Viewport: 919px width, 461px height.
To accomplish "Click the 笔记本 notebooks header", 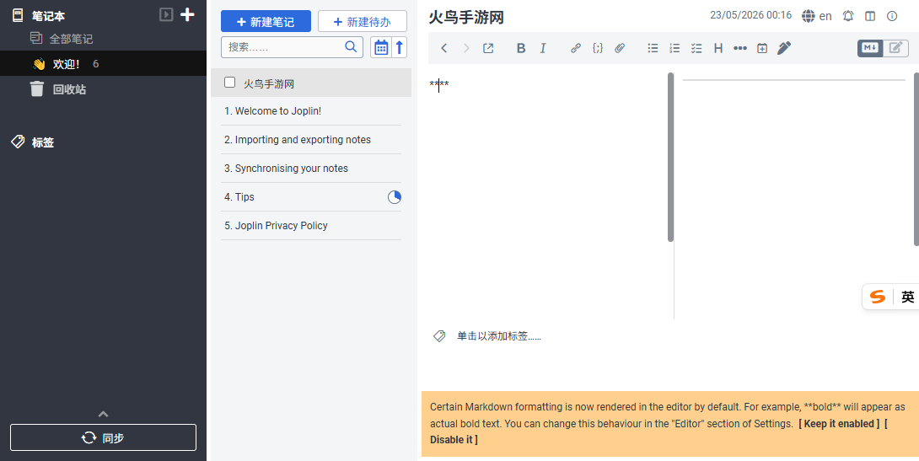I will pyautogui.click(x=48, y=16).
